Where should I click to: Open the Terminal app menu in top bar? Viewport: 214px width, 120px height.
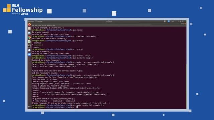[x=39, y=21]
